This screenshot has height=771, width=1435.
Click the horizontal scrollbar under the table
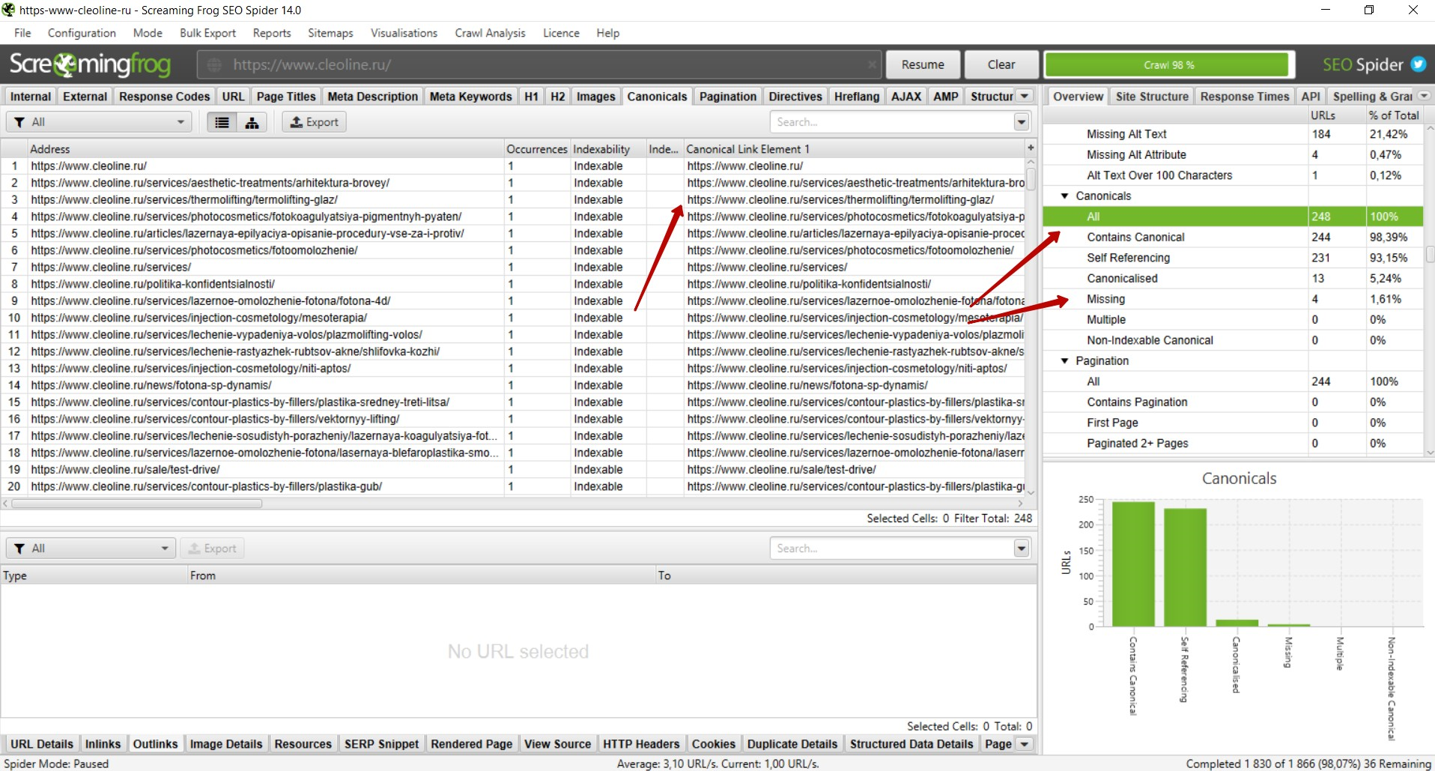[x=137, y=504]
